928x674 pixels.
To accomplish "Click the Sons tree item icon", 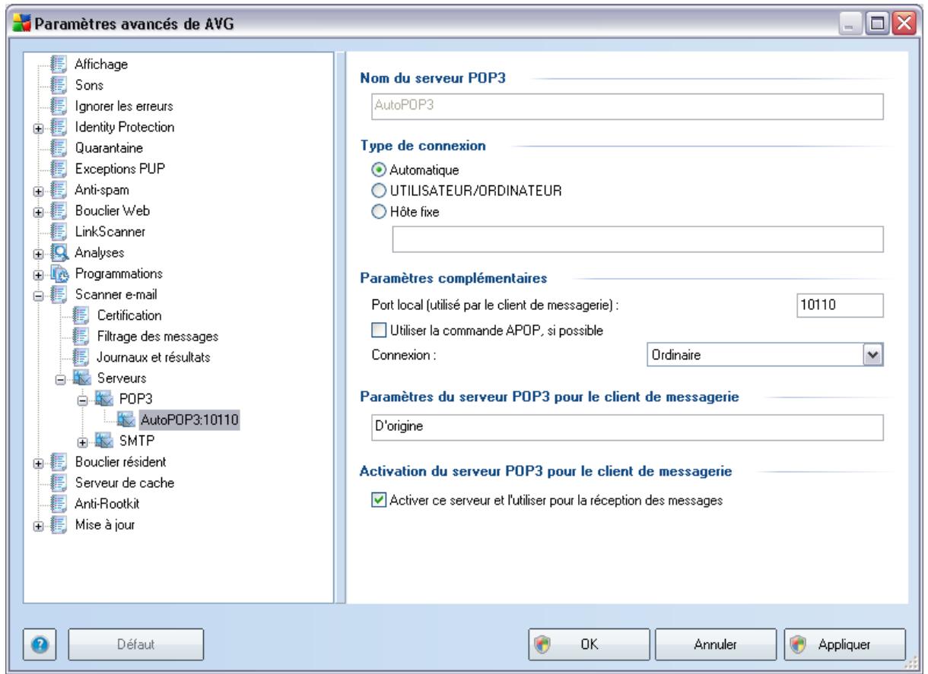I will (x=58, y=85).
